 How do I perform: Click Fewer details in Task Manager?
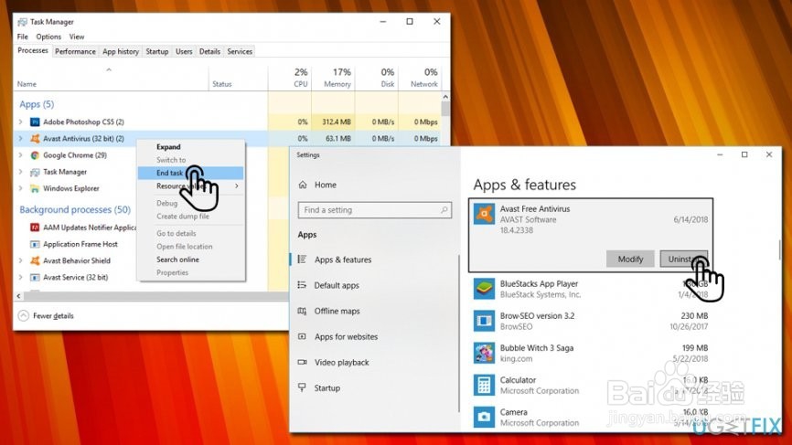[54, 316]
